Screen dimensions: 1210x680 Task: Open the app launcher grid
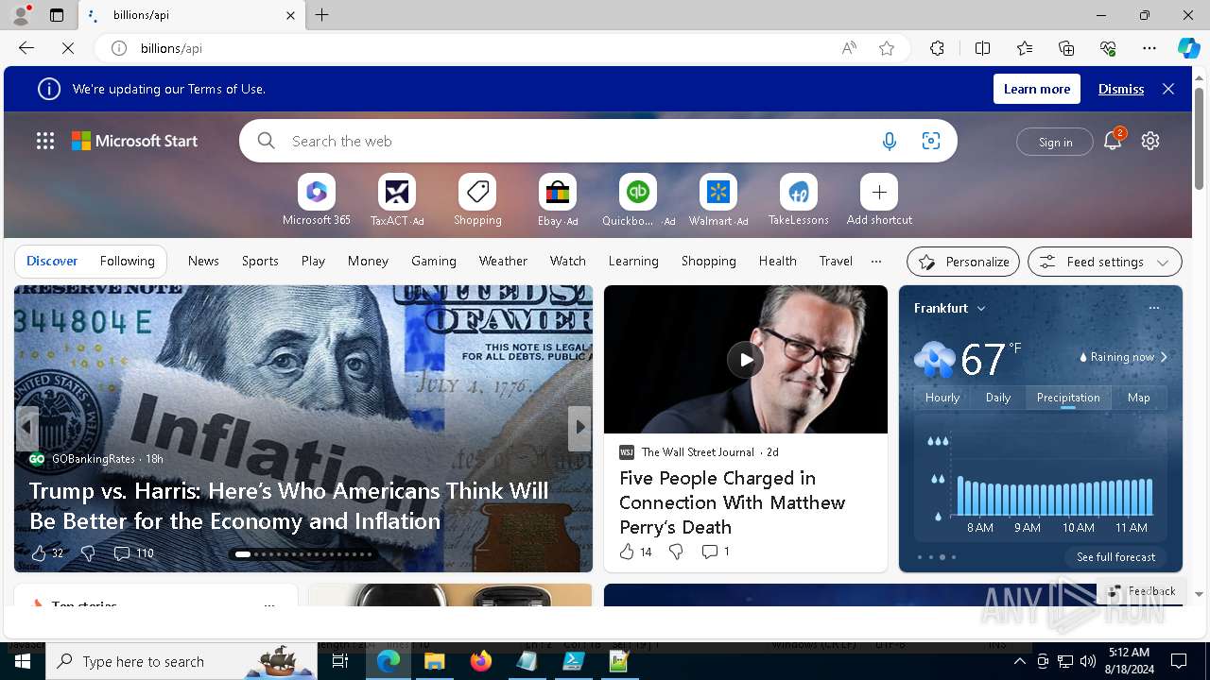(45, 141)
